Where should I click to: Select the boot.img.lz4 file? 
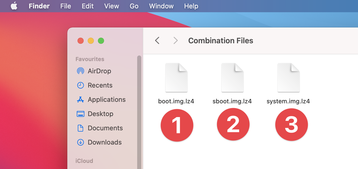[x=176, y=78]
